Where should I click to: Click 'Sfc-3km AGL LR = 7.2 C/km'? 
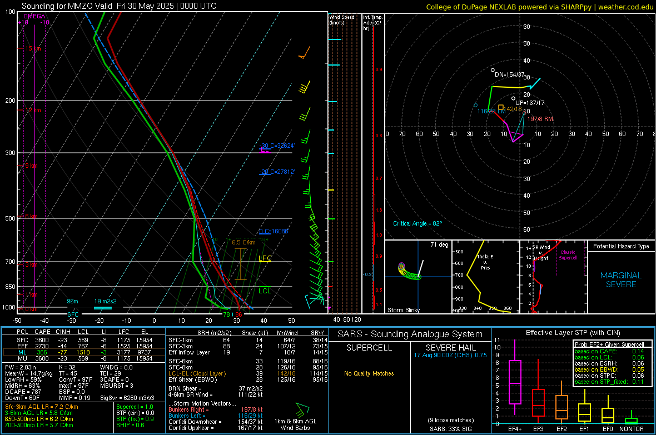[x=42, y=407]
